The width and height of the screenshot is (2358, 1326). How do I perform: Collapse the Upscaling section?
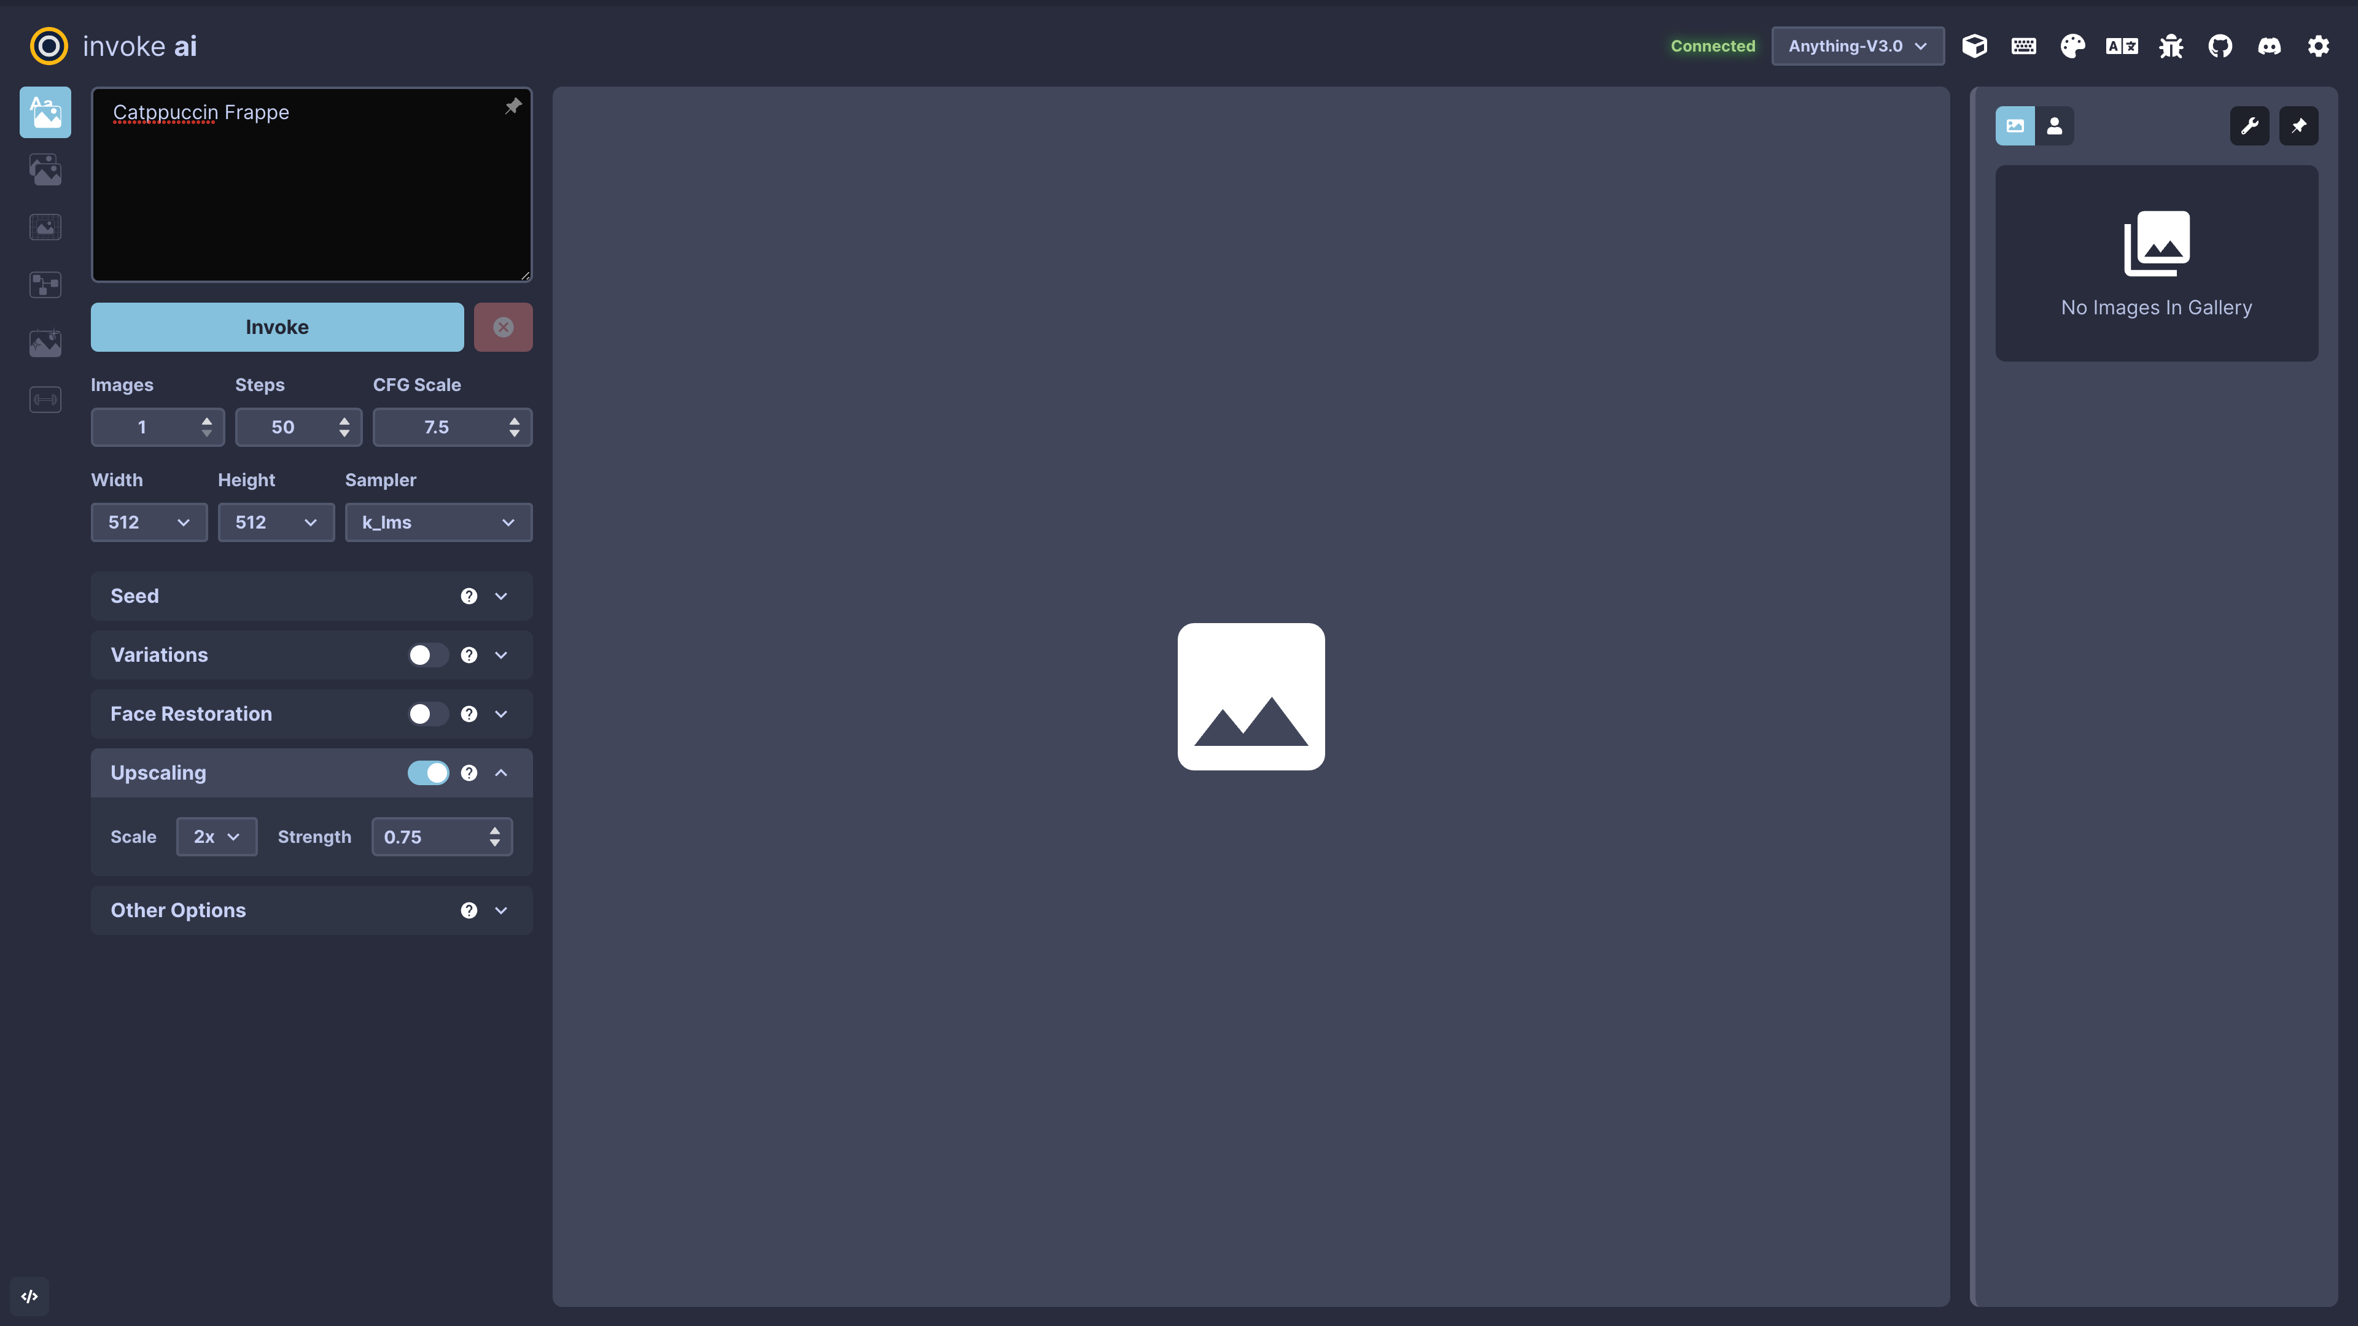click(500, 773)
